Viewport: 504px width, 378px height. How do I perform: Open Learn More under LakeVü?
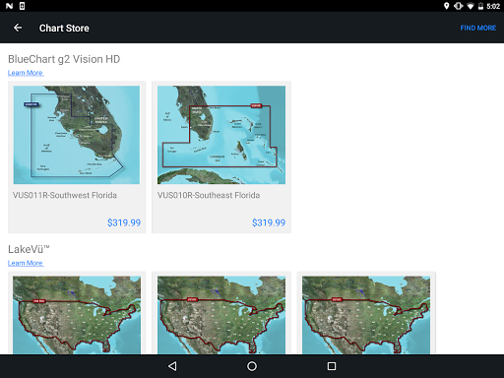(x=26, y=263)
